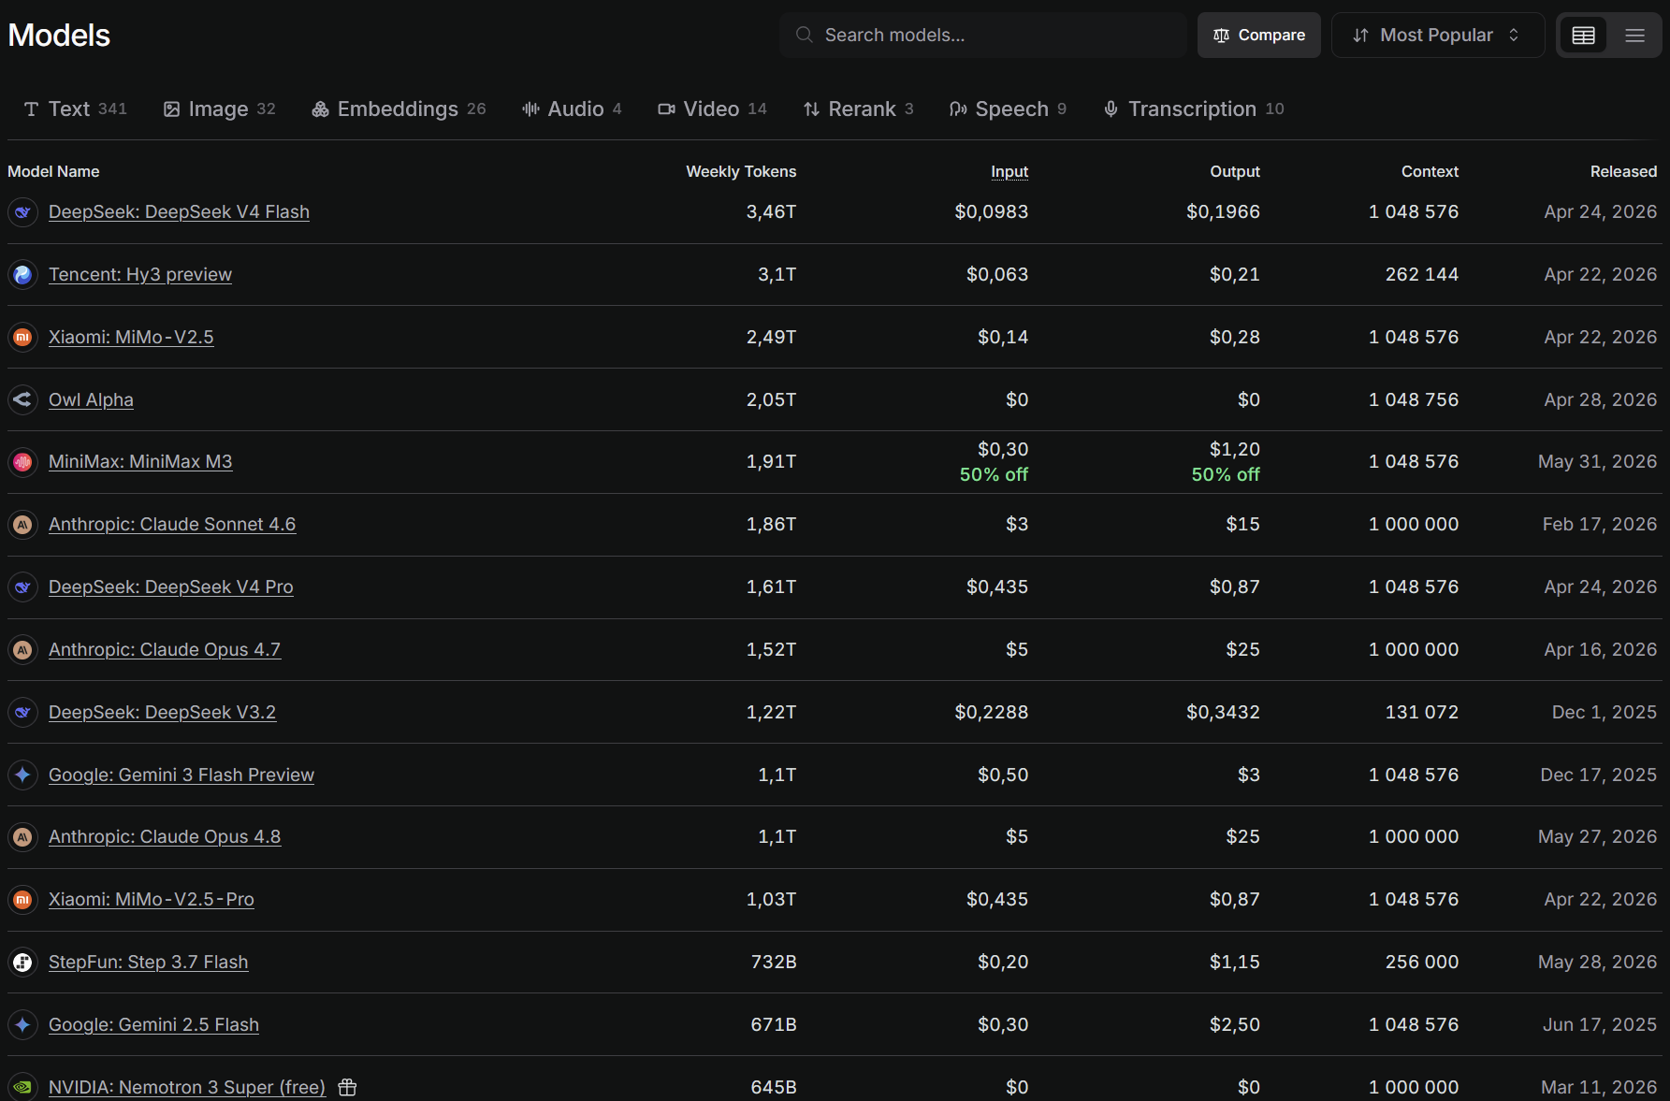
Task: Click the Gemini 3 Flash Preview logo
Action: 22,775
